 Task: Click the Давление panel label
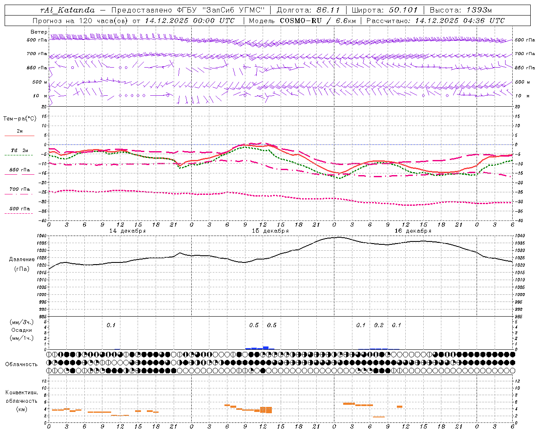[x=22, y=260]
